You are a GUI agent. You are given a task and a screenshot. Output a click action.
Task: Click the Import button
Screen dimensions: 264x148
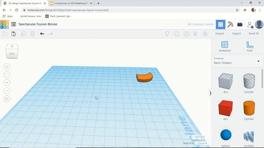click(220, 34)
